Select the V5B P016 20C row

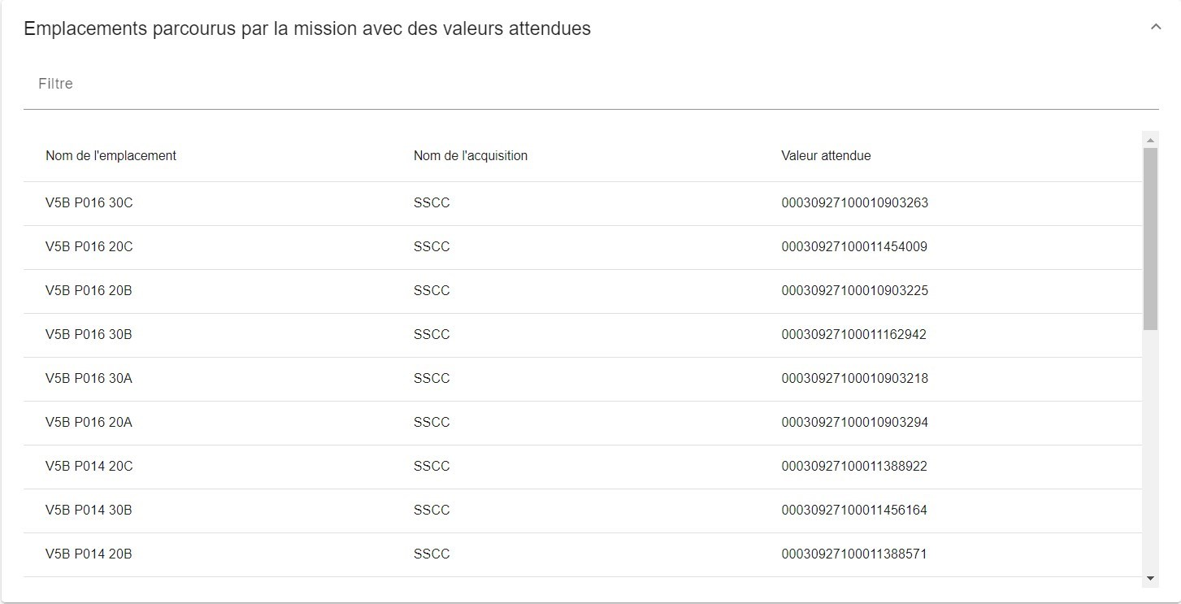click(x=583, y=247)
